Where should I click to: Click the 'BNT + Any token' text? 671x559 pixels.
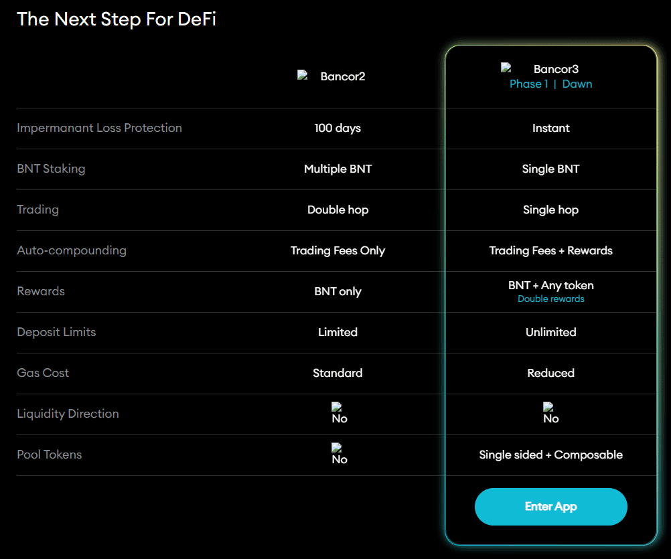point(550,286)
